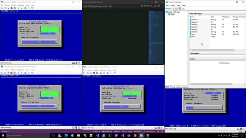246x138 pixels.
Task: Click Ln/Col cursor position in VS Code status bar
Action: [x=102, y=131]
